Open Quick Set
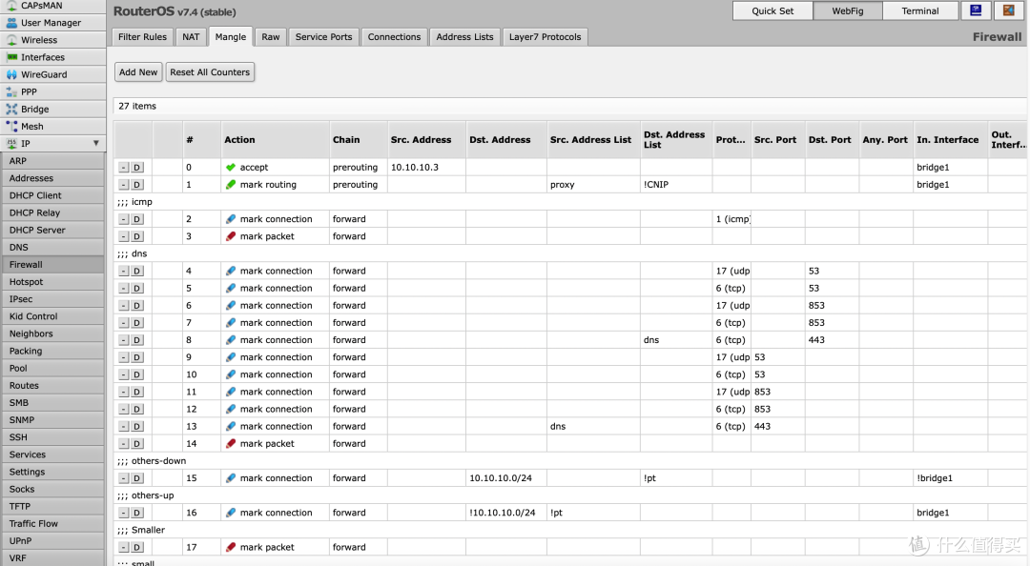This screenshot has height=566, width=1030. (x=772, y=10)
